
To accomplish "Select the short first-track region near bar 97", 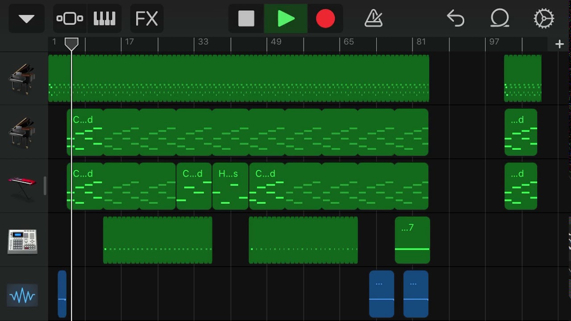I will tap(523, 78).
